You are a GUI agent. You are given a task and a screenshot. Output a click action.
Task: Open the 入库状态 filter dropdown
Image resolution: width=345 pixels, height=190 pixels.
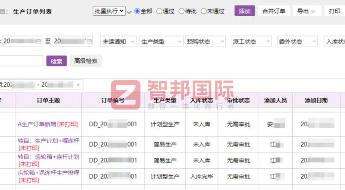coord(335,41)
